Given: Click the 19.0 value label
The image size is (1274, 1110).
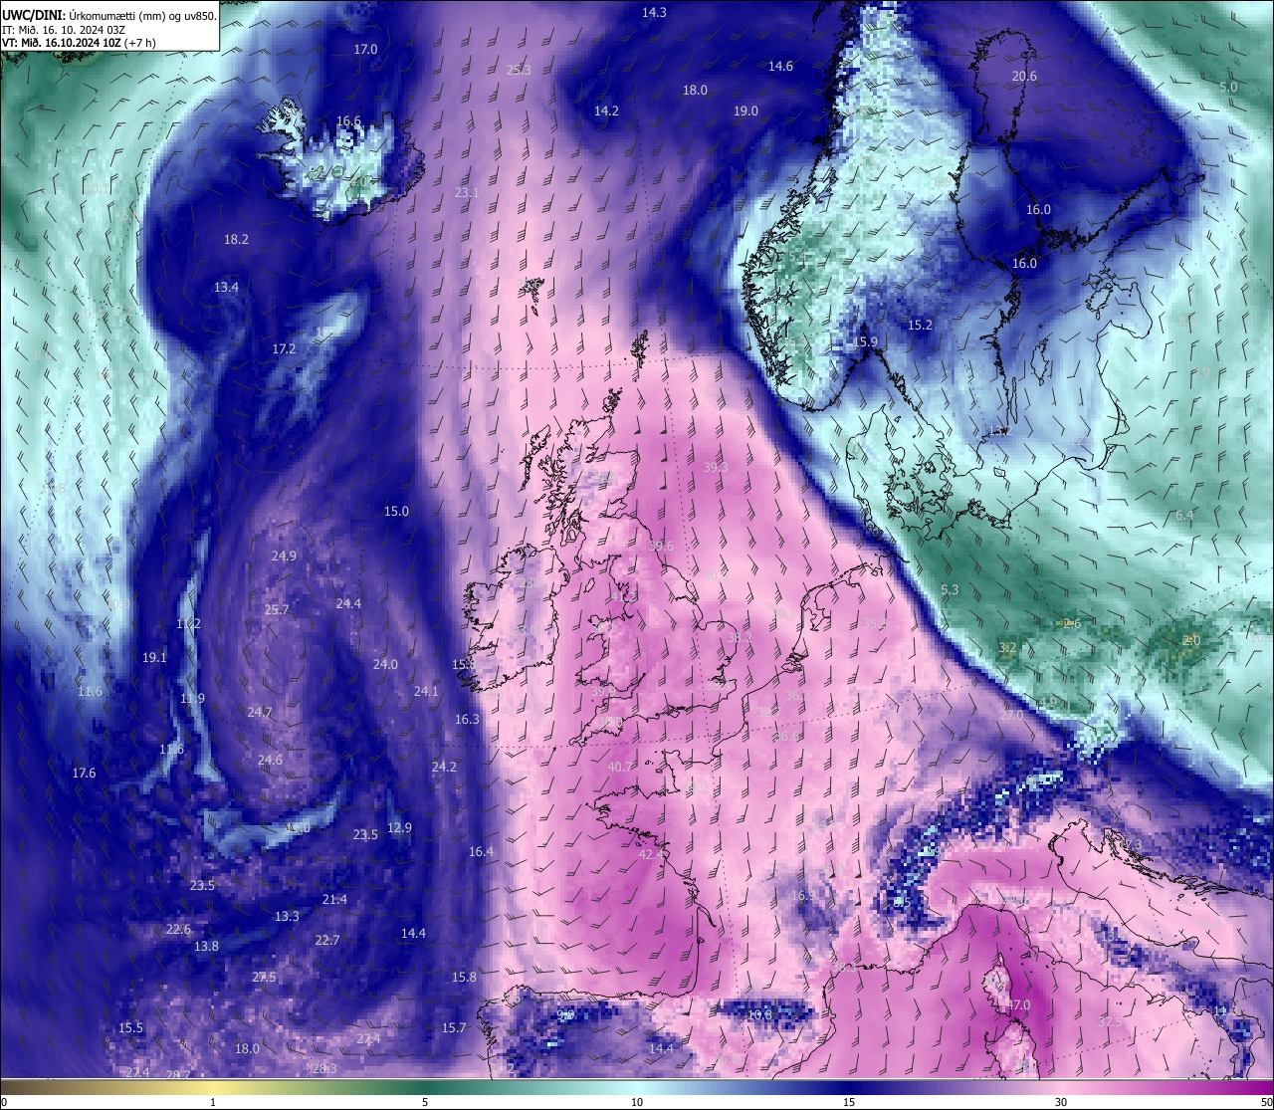Looking at the screenshot, I should coord(745,111).
